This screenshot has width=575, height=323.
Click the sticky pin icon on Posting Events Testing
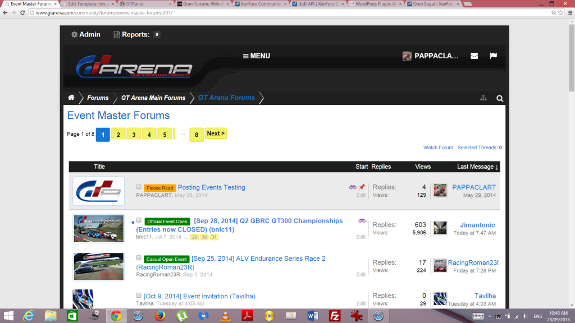coord(362,187)
